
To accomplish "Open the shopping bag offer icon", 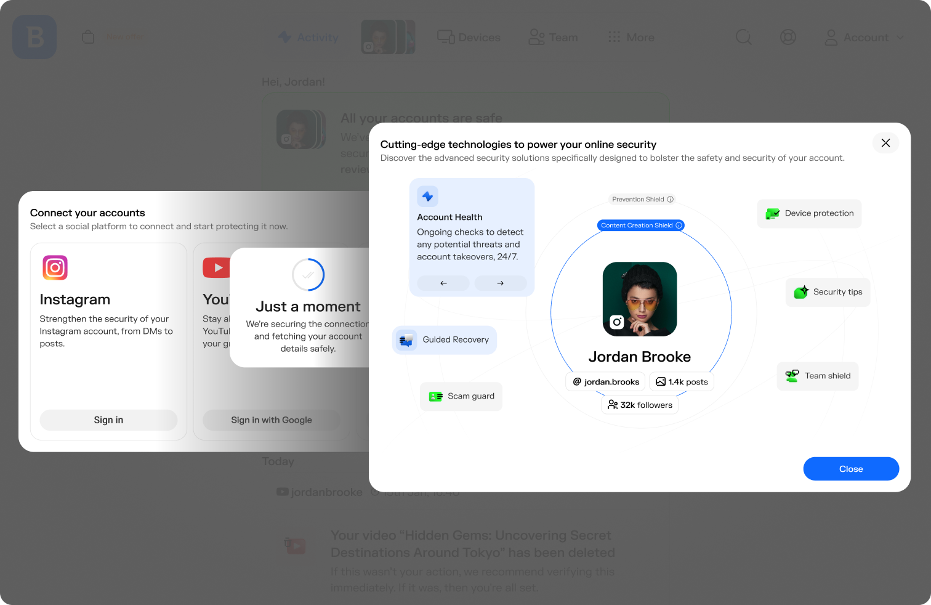I will [88, 37].
